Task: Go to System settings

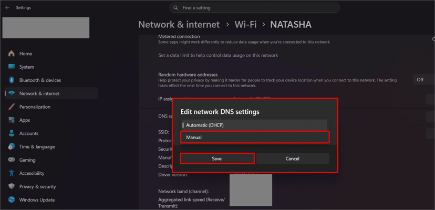Action: (51, 67)
